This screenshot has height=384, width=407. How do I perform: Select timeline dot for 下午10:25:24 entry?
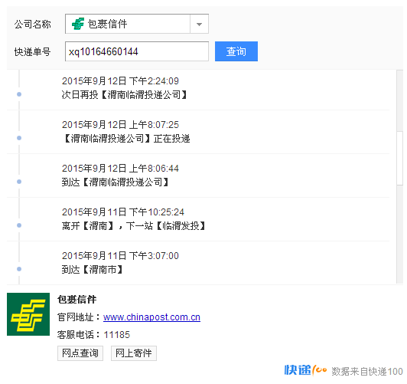tap(19, 225)
